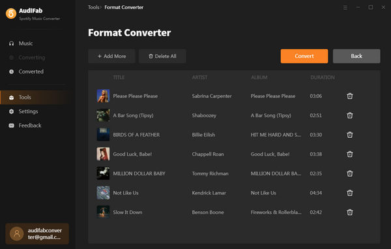Viewport: 391px width, 249px height.
Task: Remove A Bar Song (Tipsy) with trash icon
Action: click(x=350, y=116)
